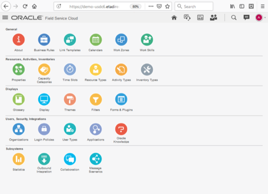
Task: Click the browser Search box
Action: (x=194, y=7)
